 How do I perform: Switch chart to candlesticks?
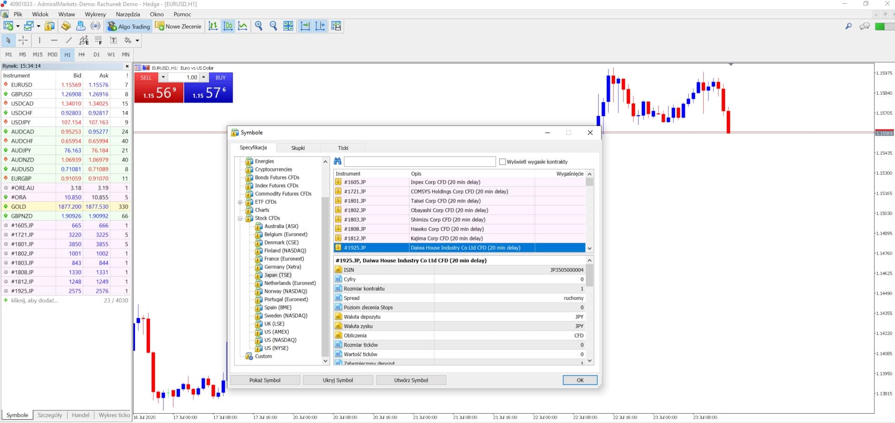(228, 26)
